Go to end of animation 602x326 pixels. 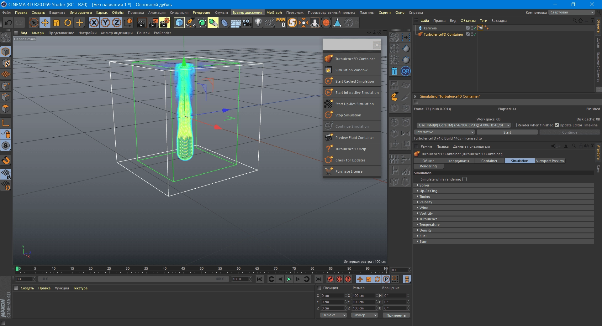[x=319, y=279]
